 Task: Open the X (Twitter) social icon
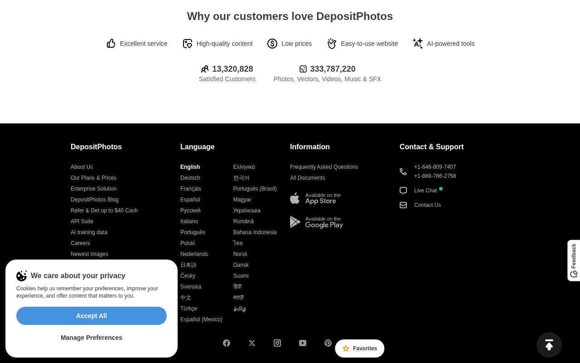[252, 343]
